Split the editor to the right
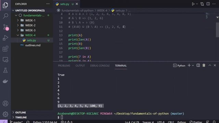 [x=208, y=4]
